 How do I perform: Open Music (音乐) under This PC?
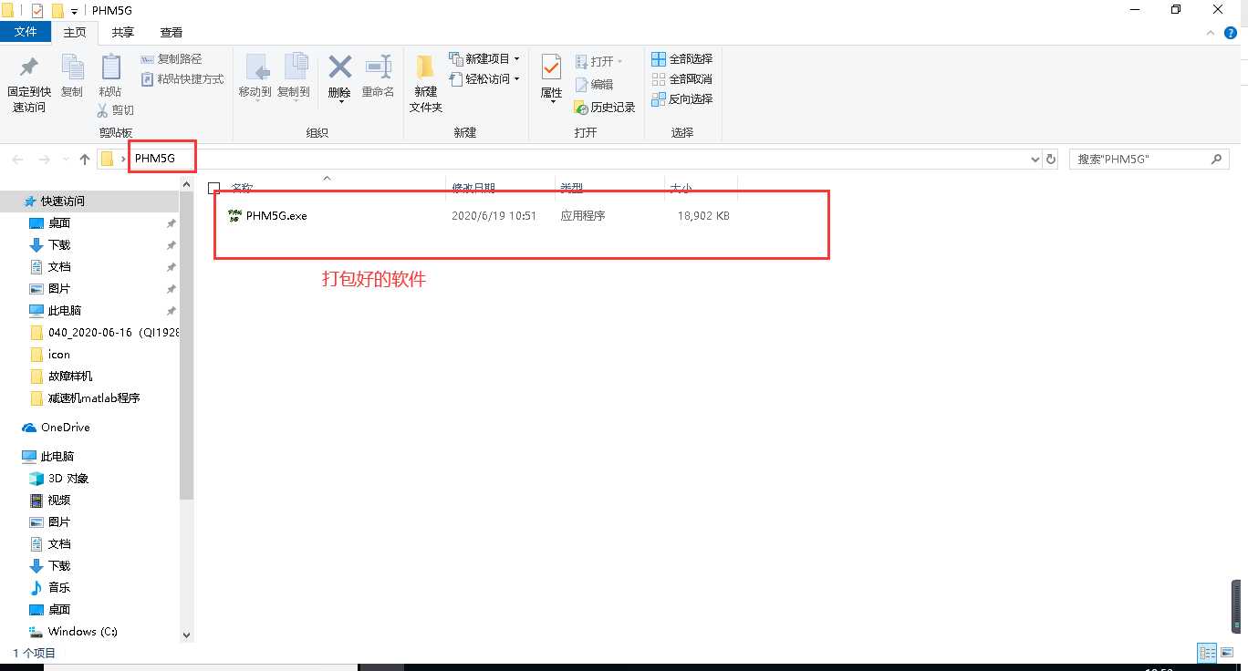pos(59,587)
